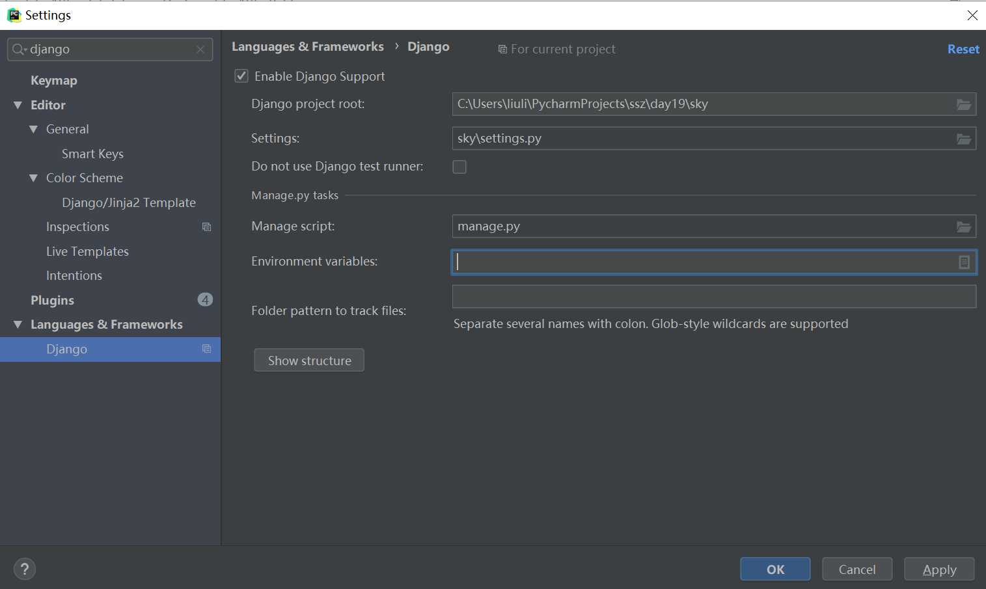Open environment variables editor dialog
Image resolution: width=986 pixels, height=589 pixels.
tap(964, 262)
